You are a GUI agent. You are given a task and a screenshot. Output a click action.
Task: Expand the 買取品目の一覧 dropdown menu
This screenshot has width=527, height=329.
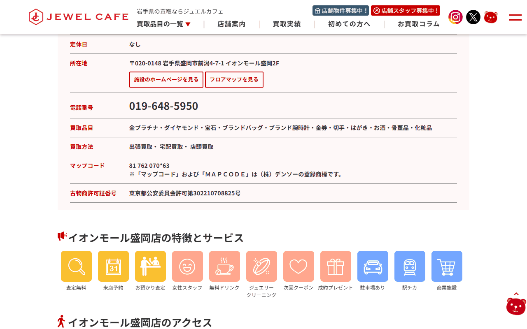164,24
